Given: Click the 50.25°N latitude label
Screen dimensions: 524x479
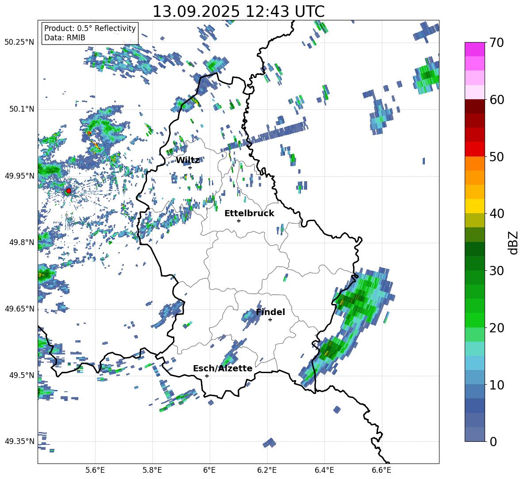Looking at the screenshot, I should pos(19,42).
